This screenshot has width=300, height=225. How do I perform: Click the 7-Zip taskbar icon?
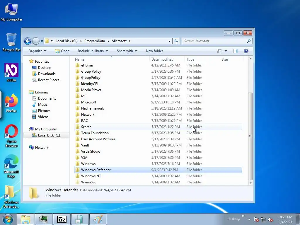[x=62, y=219]
